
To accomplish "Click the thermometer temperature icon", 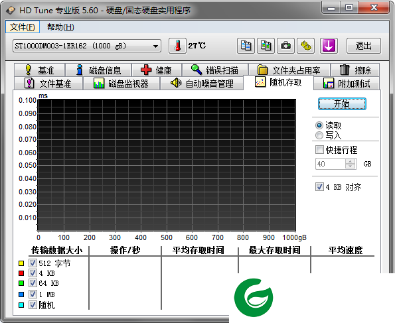I will [177, 46].
